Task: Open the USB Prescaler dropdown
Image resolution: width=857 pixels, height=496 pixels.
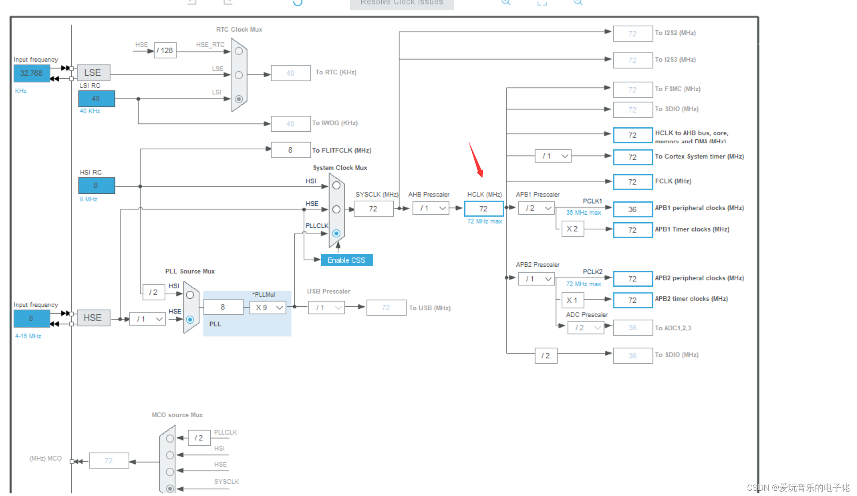Action: (x=326, y=307)
